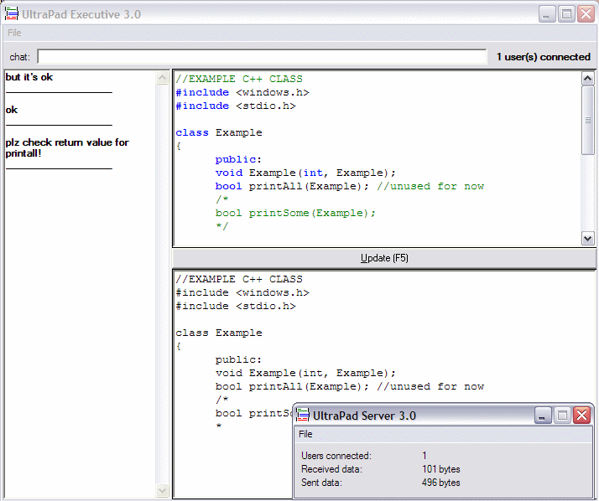
Task: Close the UltraPad Server window
Action: 581,415
